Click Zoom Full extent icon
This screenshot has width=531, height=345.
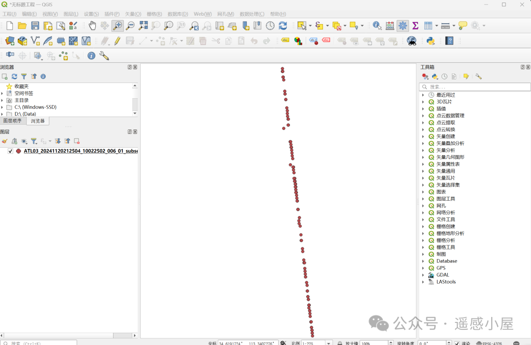[x=143, y=26]
